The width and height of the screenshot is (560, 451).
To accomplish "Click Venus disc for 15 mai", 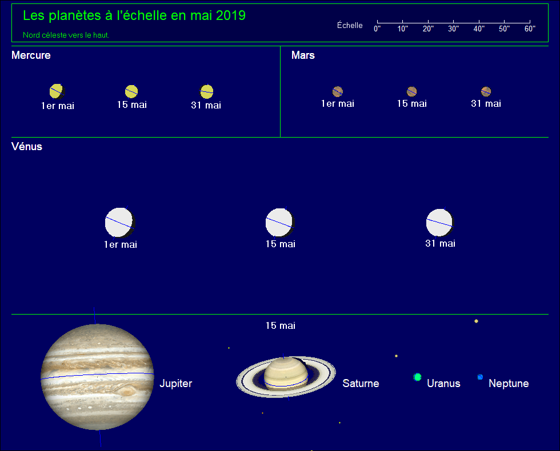I will [x=280, y=223].
